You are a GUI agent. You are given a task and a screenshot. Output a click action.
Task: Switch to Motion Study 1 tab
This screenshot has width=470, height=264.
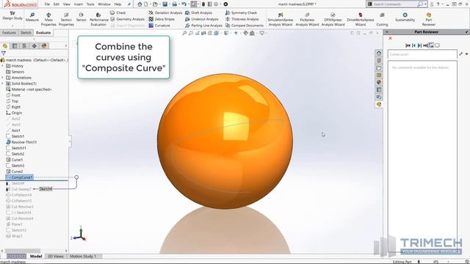83,256
